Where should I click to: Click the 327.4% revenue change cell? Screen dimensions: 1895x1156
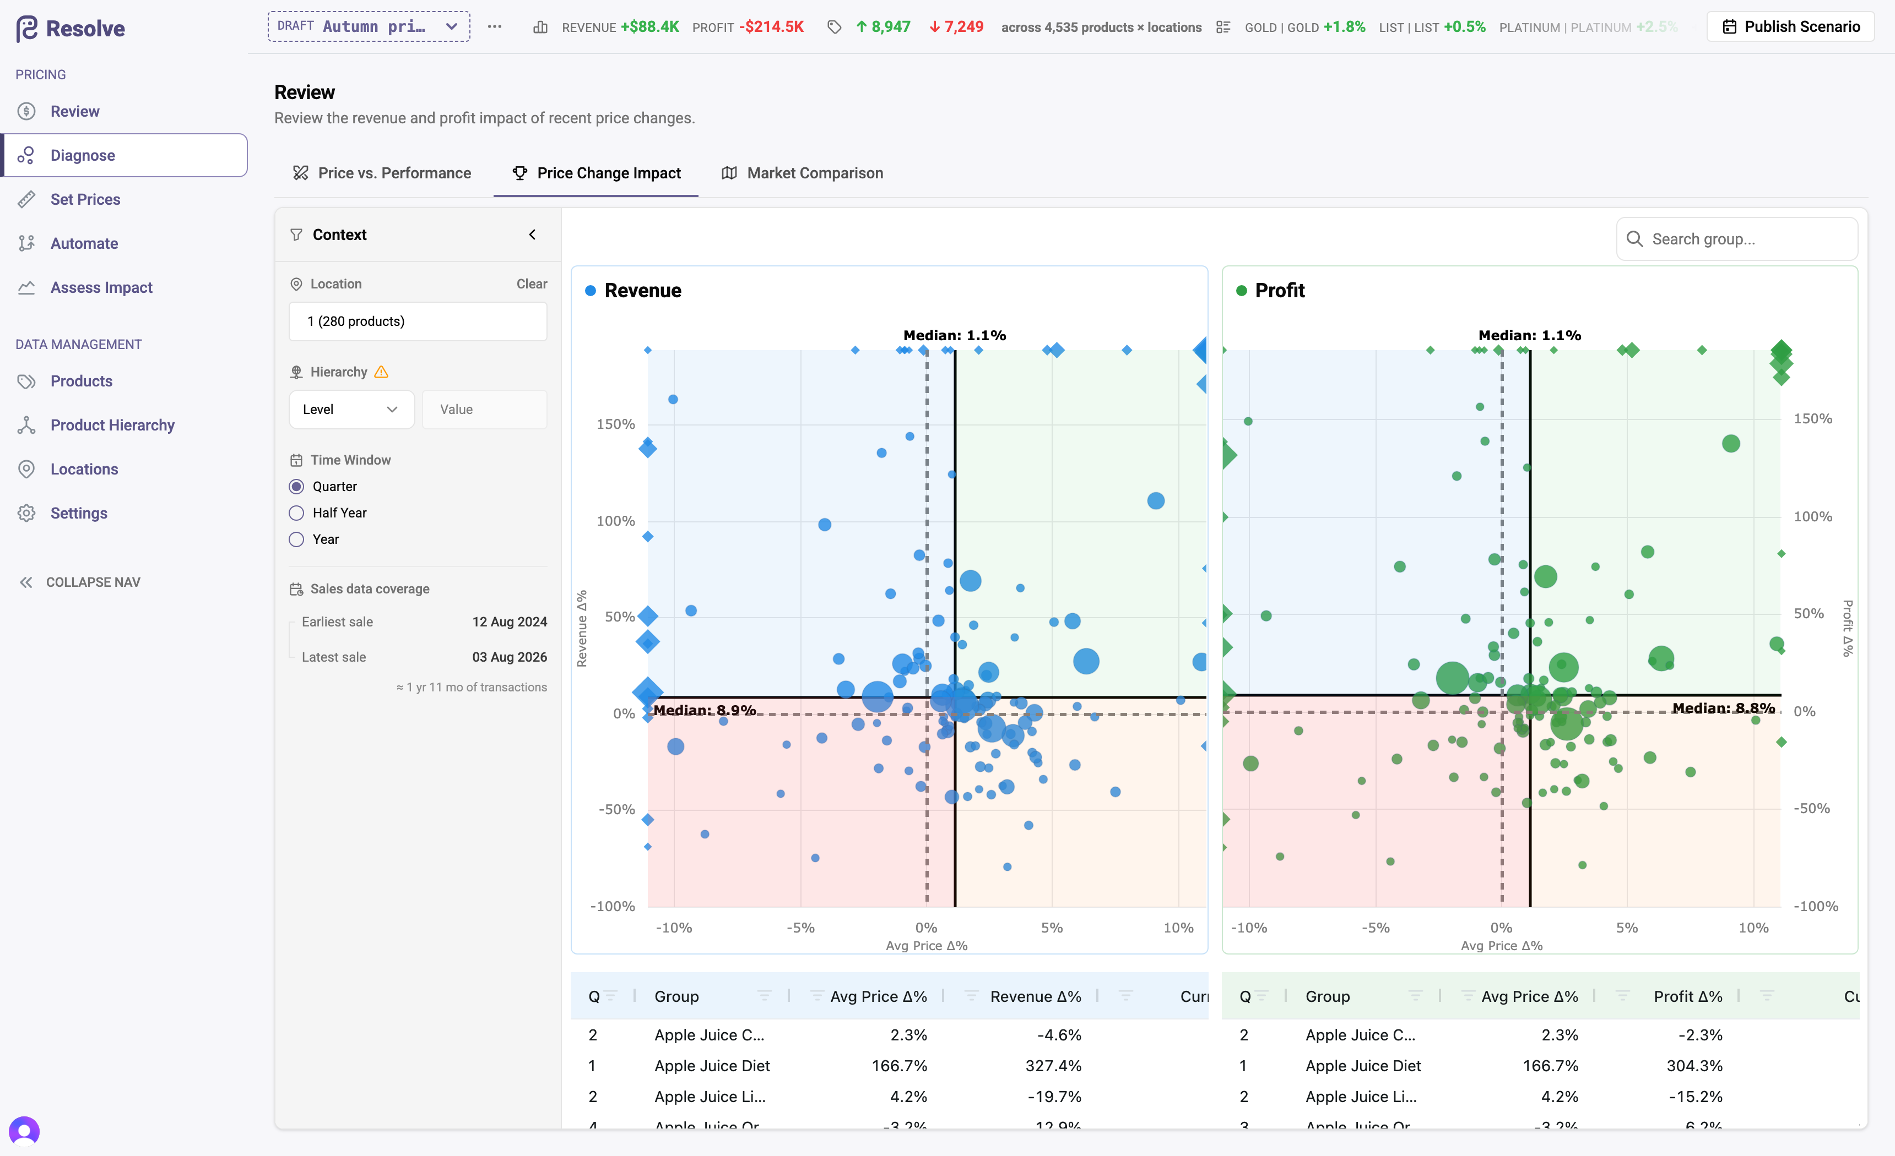[1053, 1066]
